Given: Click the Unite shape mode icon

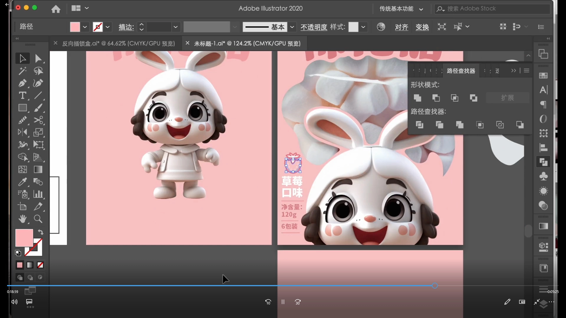Looking at the screenshot, I should [417, 98].
